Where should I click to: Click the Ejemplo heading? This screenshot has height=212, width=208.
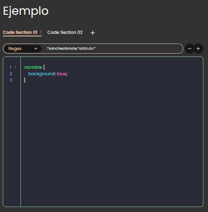click(x=26, y=12)
